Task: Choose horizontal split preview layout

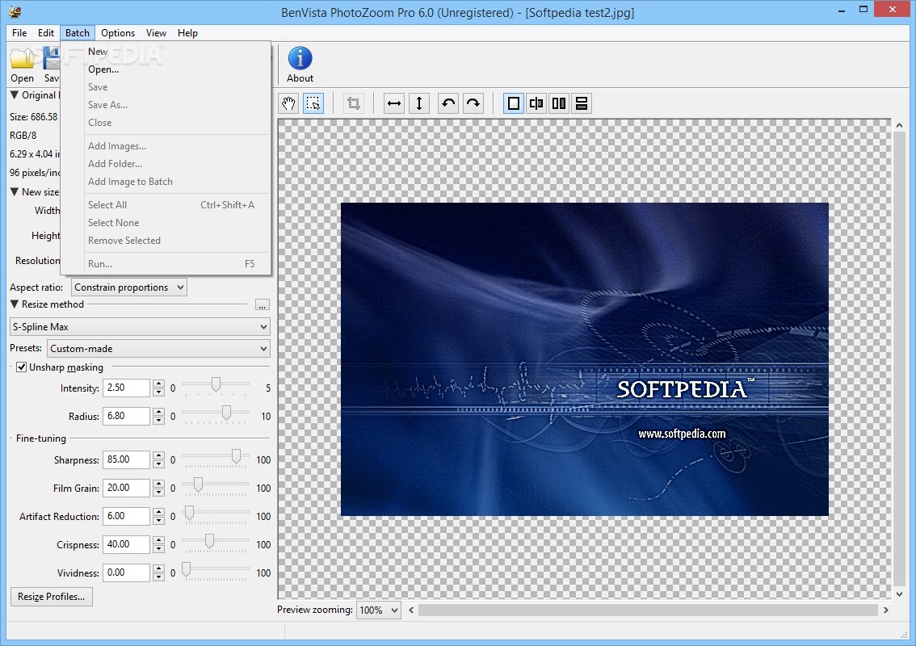Action: (x=582, y=103)
